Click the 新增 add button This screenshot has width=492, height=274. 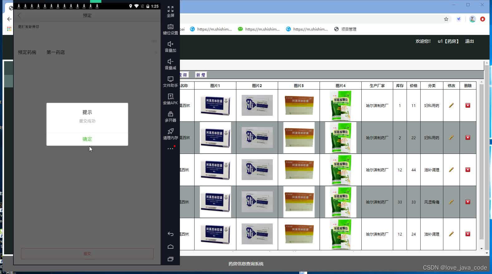pos(201,75)
